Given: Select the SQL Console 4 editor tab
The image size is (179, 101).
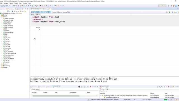Looking at the screenshot, I should [41, 9].
